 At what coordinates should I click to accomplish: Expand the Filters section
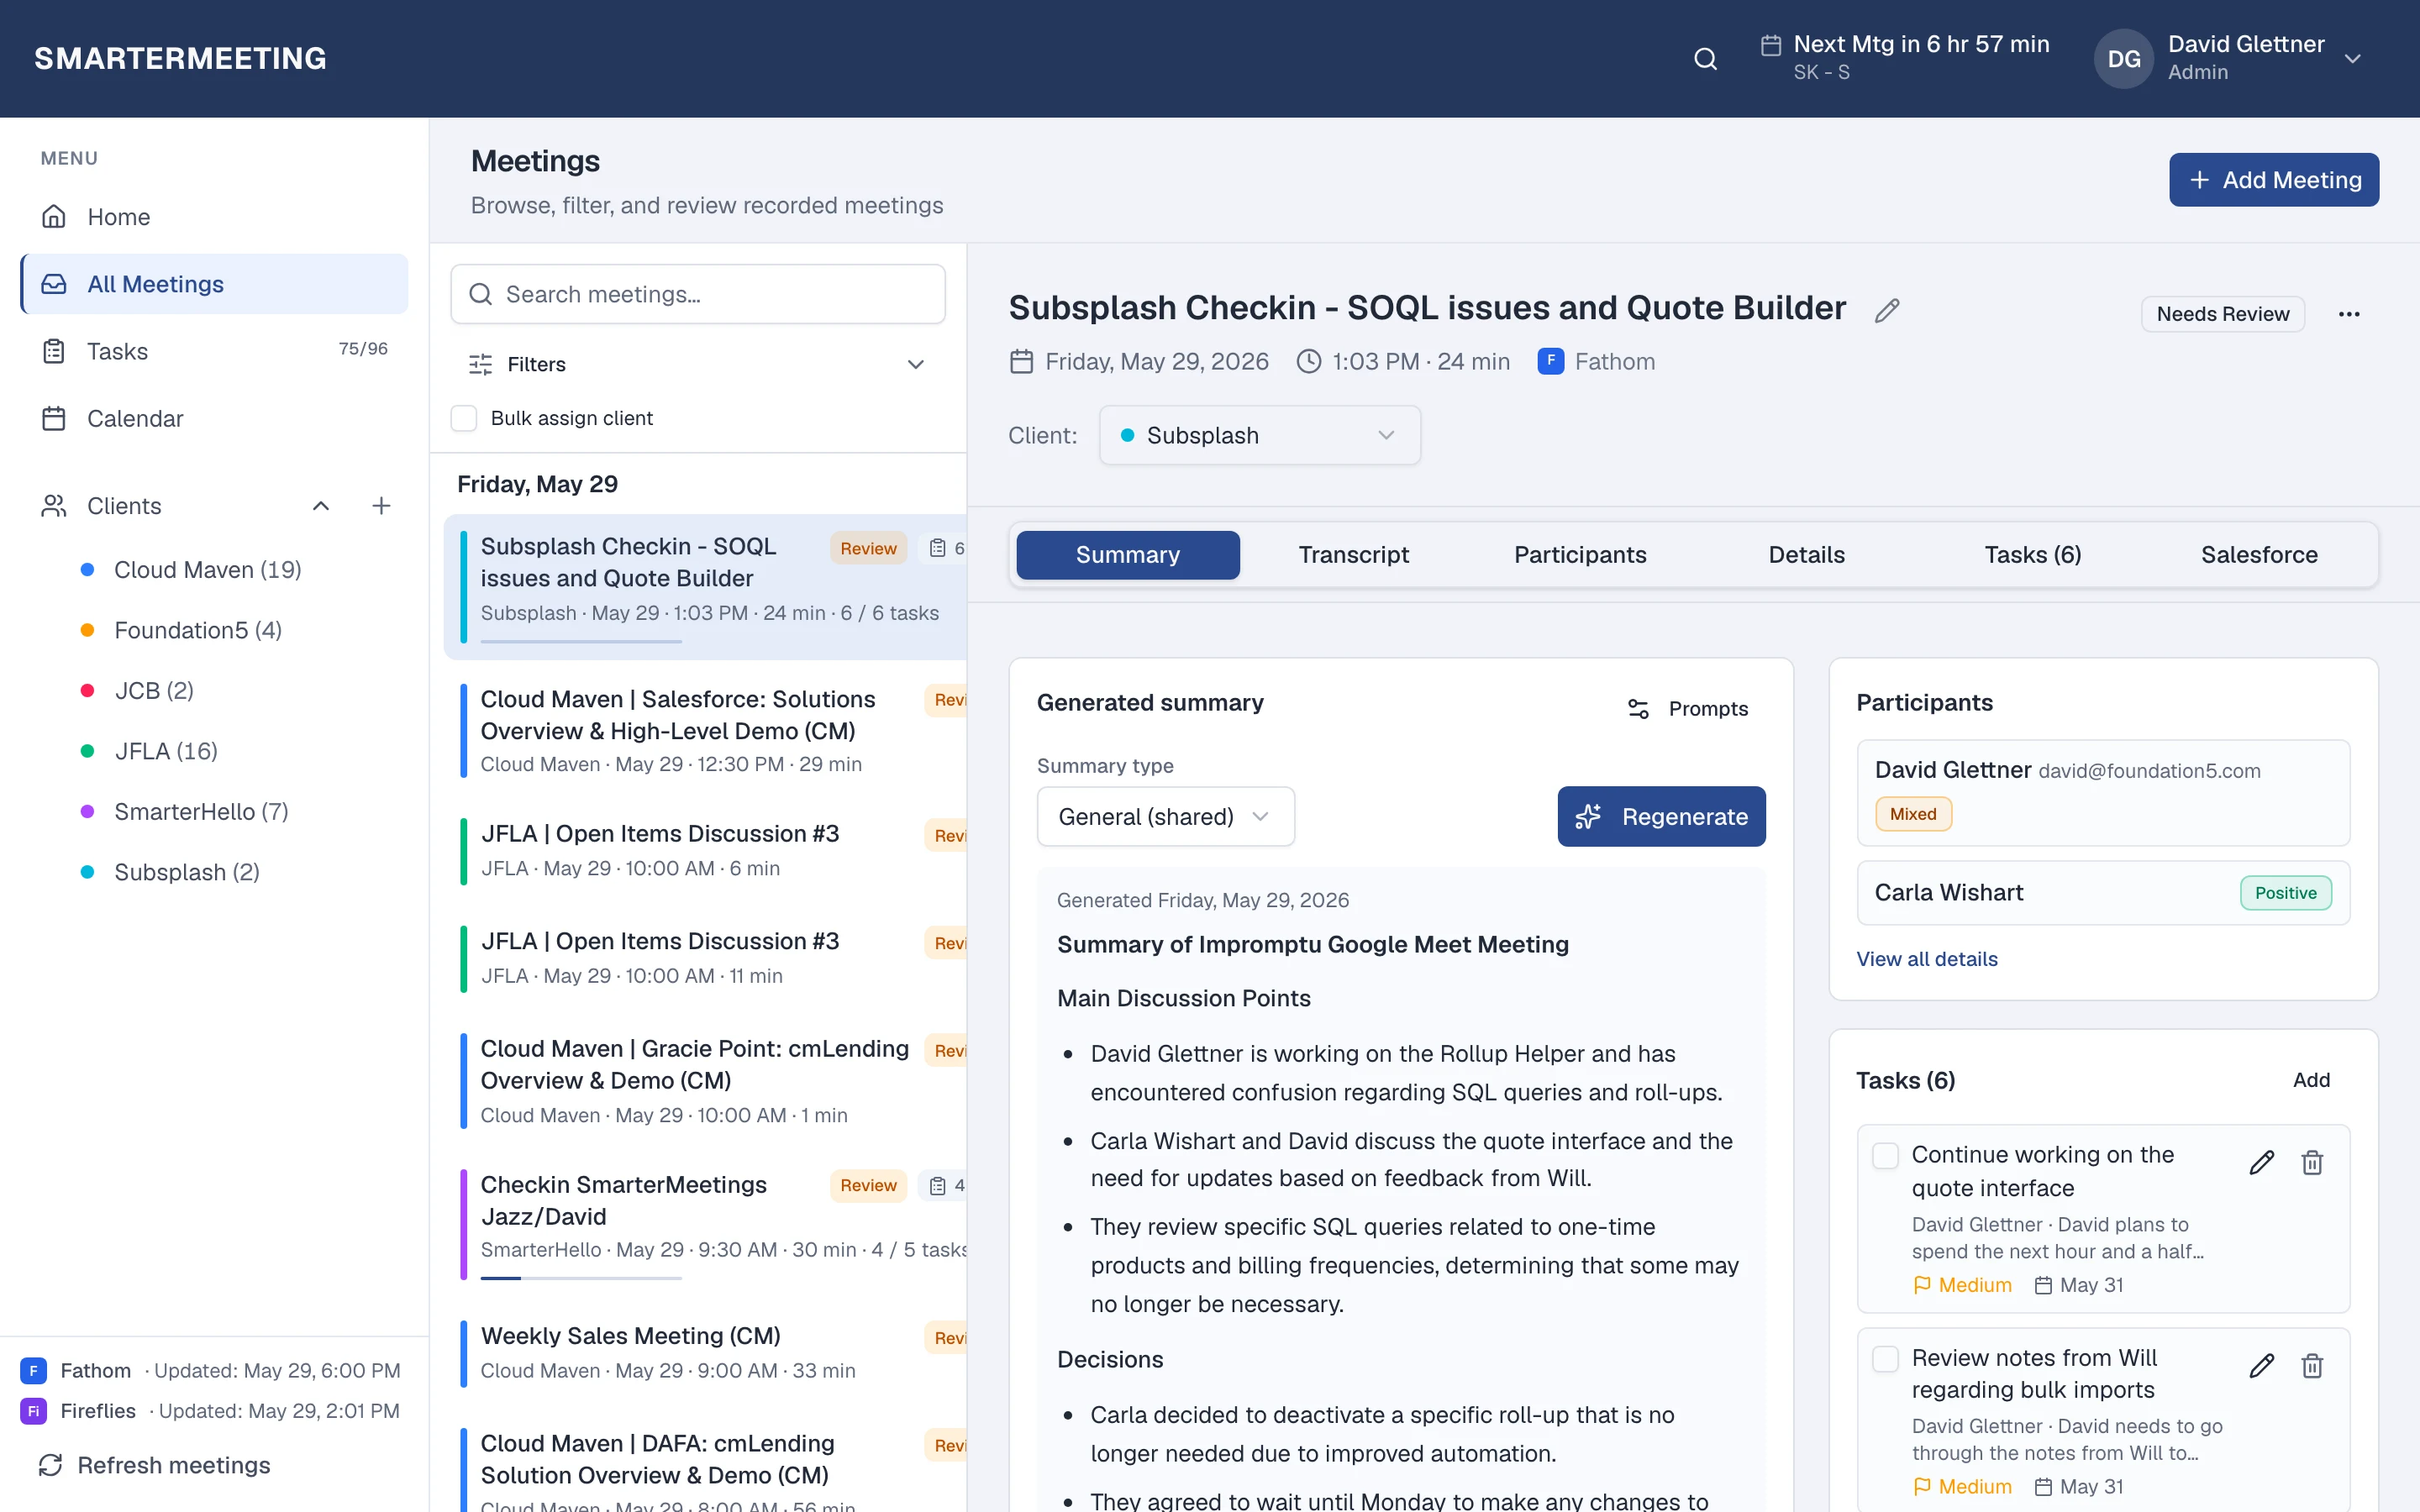pyautogui.click(x=698, y=364)
